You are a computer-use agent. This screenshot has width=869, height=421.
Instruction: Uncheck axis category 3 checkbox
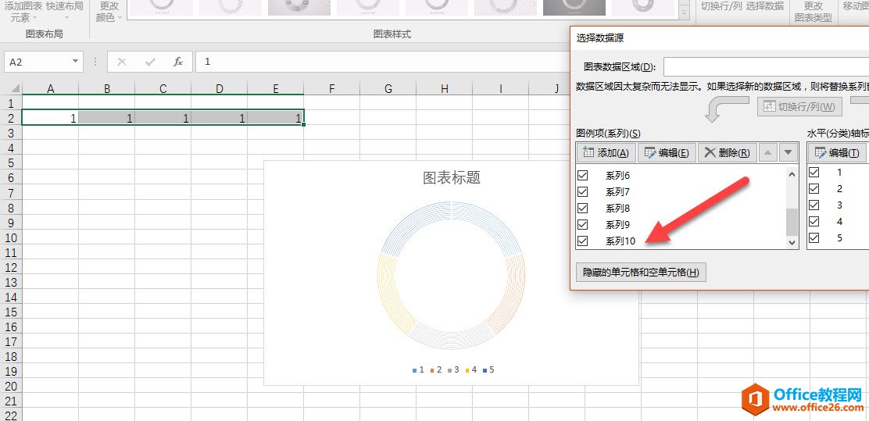[814, 205]
